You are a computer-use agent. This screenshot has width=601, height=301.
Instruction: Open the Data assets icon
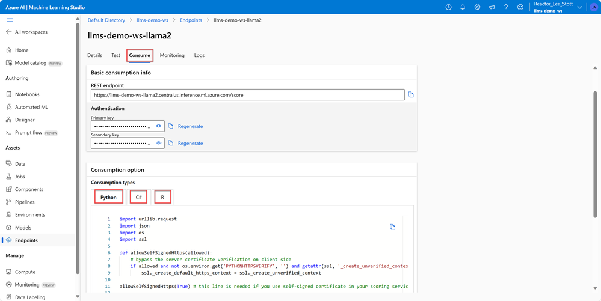click(x=9, y=164)
